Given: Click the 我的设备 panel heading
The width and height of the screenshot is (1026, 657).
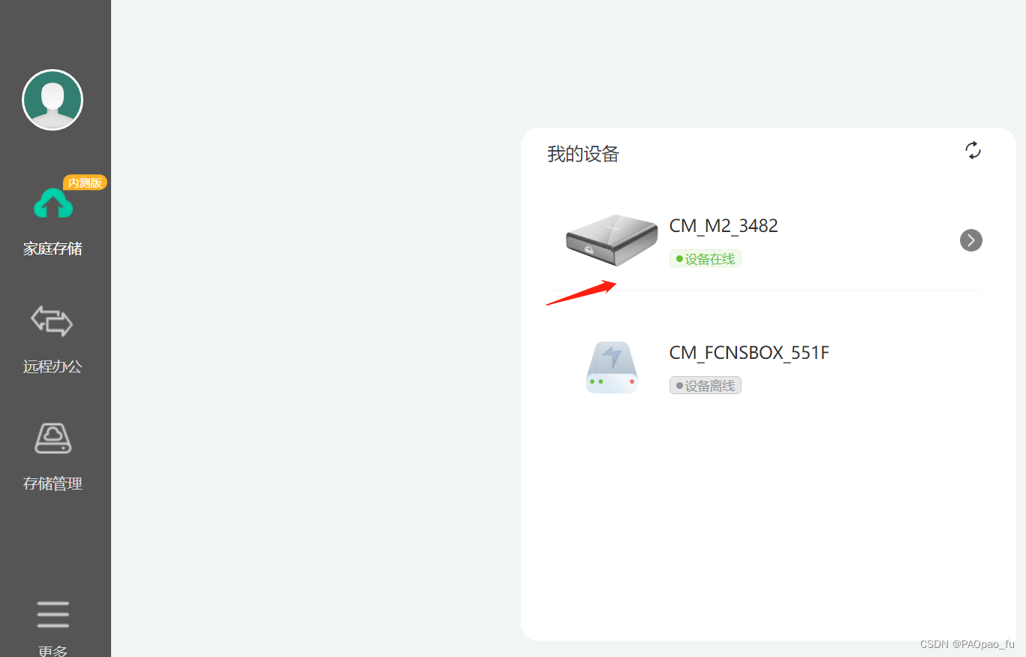Looking at the screenshot, I should pos(583,154).
